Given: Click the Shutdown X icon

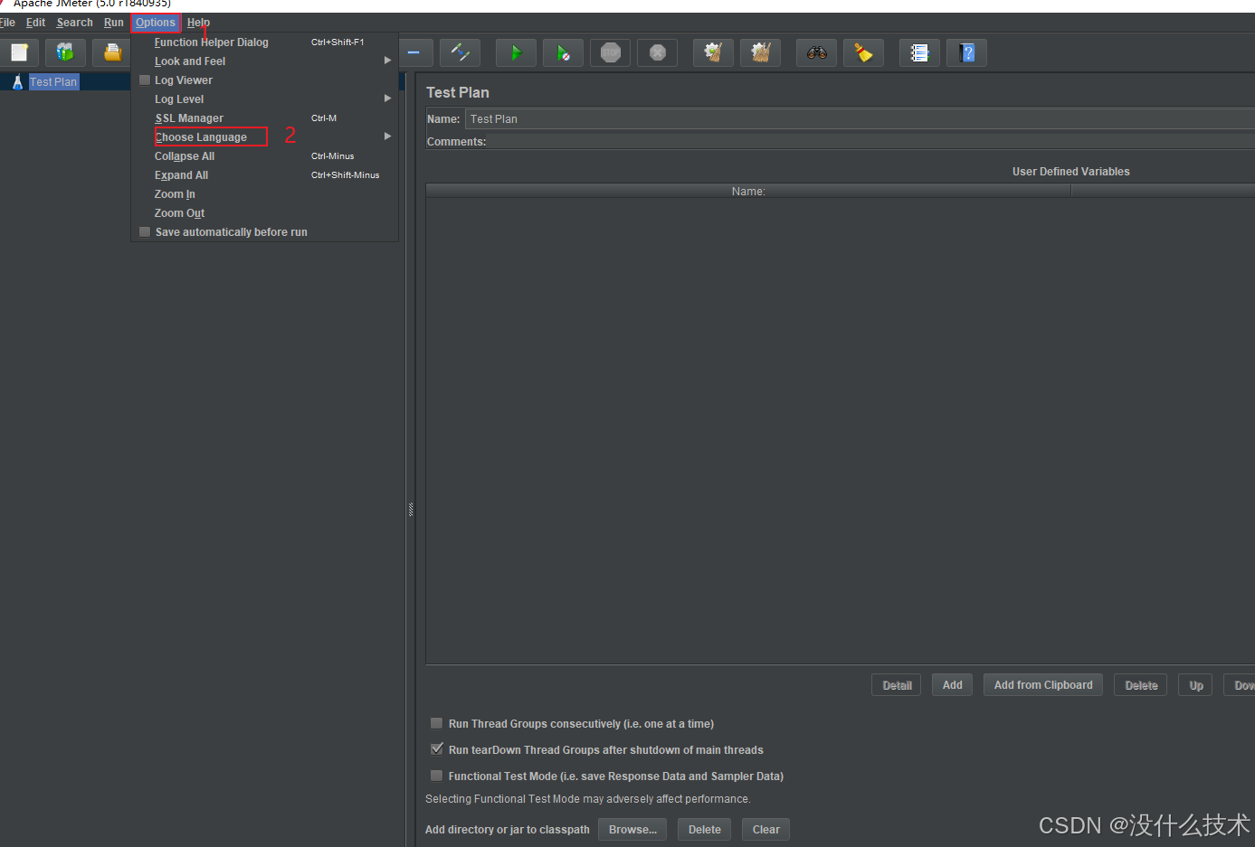Looking at the screenshot, I should pyautogui.click(x=657, y=53).
